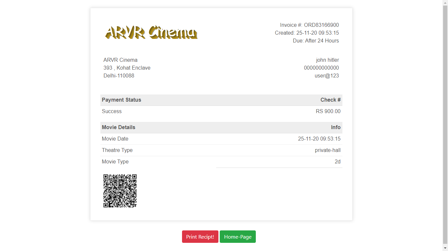Image resolution: width=448 pixels, height=251 pixels.
Task: Click the QR code image
Action: 120,191
